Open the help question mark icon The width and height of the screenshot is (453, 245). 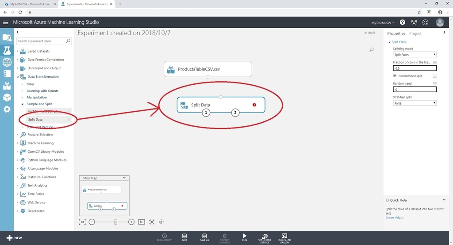coord(402,22)
